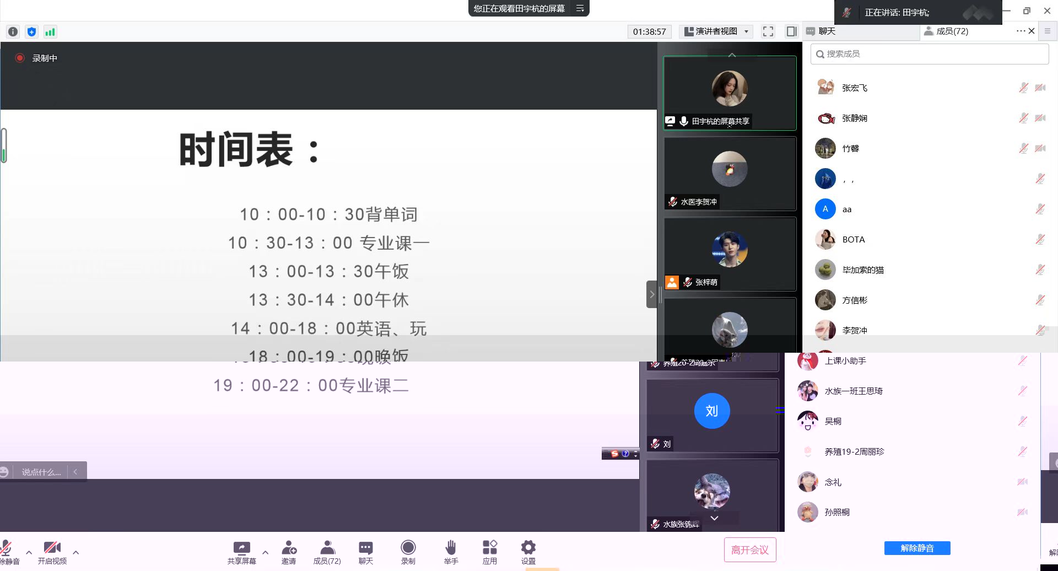This screenshot has height=571, width=1058.
Task: Open 成员(72) toolbar icon
Action: pos(327,553)
